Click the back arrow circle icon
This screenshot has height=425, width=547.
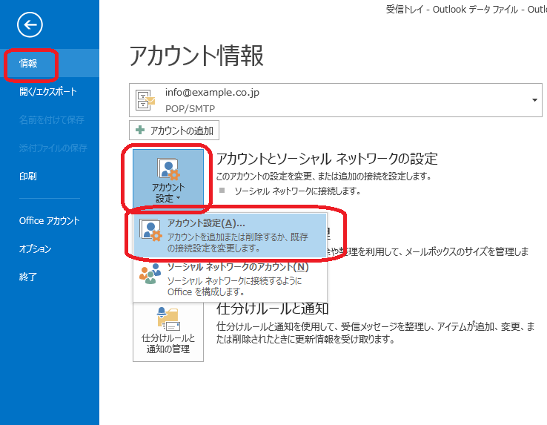tap(30, 24)
